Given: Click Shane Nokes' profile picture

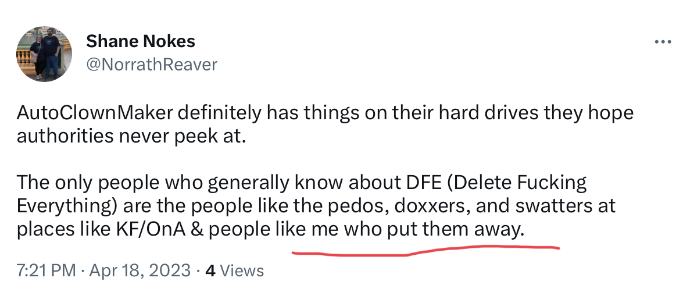Looking at the screenshot, I should pos(44,53).
